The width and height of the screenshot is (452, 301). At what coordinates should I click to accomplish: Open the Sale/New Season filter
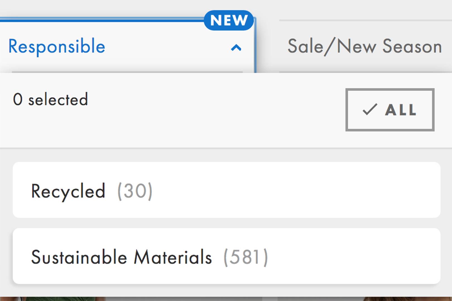[364, 46]
